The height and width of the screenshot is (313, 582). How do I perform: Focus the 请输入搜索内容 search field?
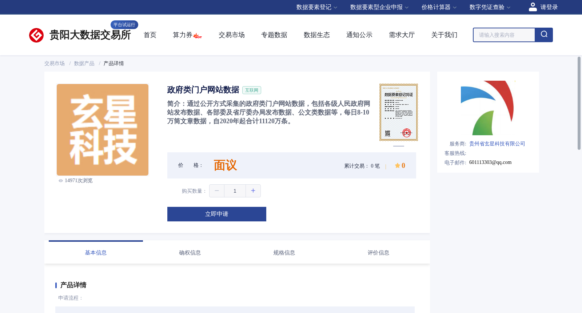tap(504, 35)
